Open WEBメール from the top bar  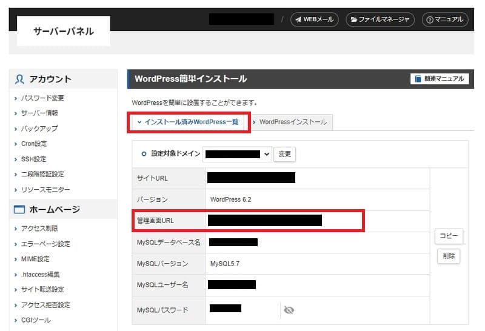click(x=314, y=19)
